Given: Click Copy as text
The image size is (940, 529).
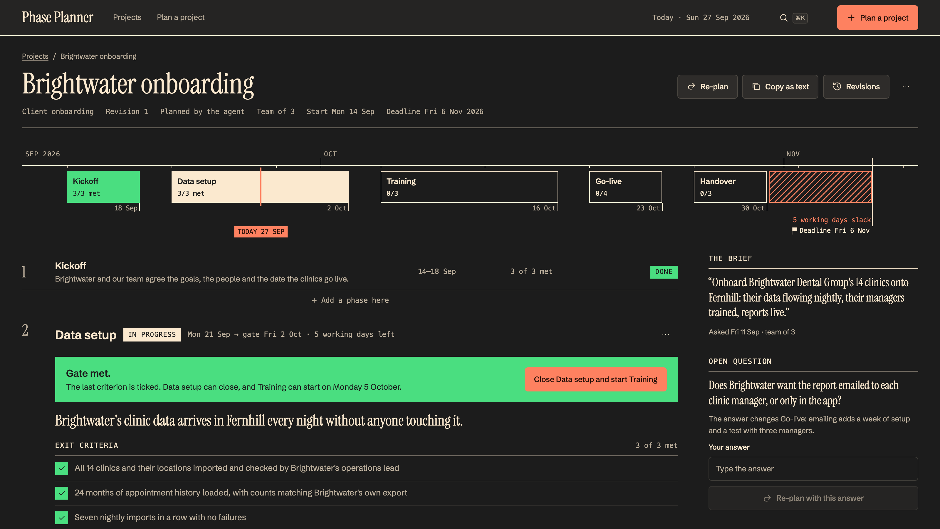Looking at the screenshot, I should (x=780, y=86).
